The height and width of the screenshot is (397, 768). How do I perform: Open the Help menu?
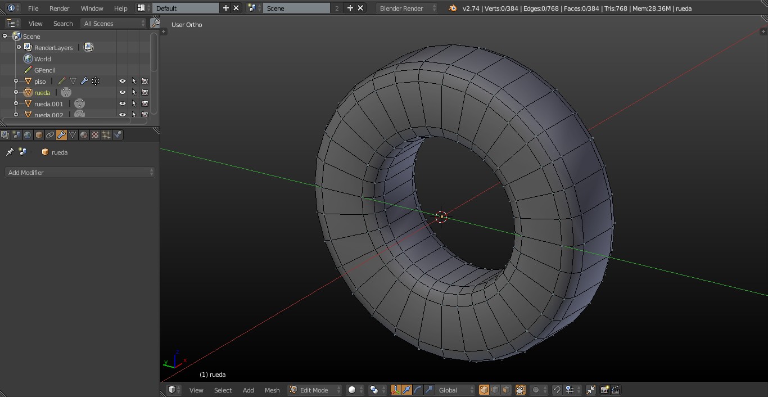tap(120, 8)
